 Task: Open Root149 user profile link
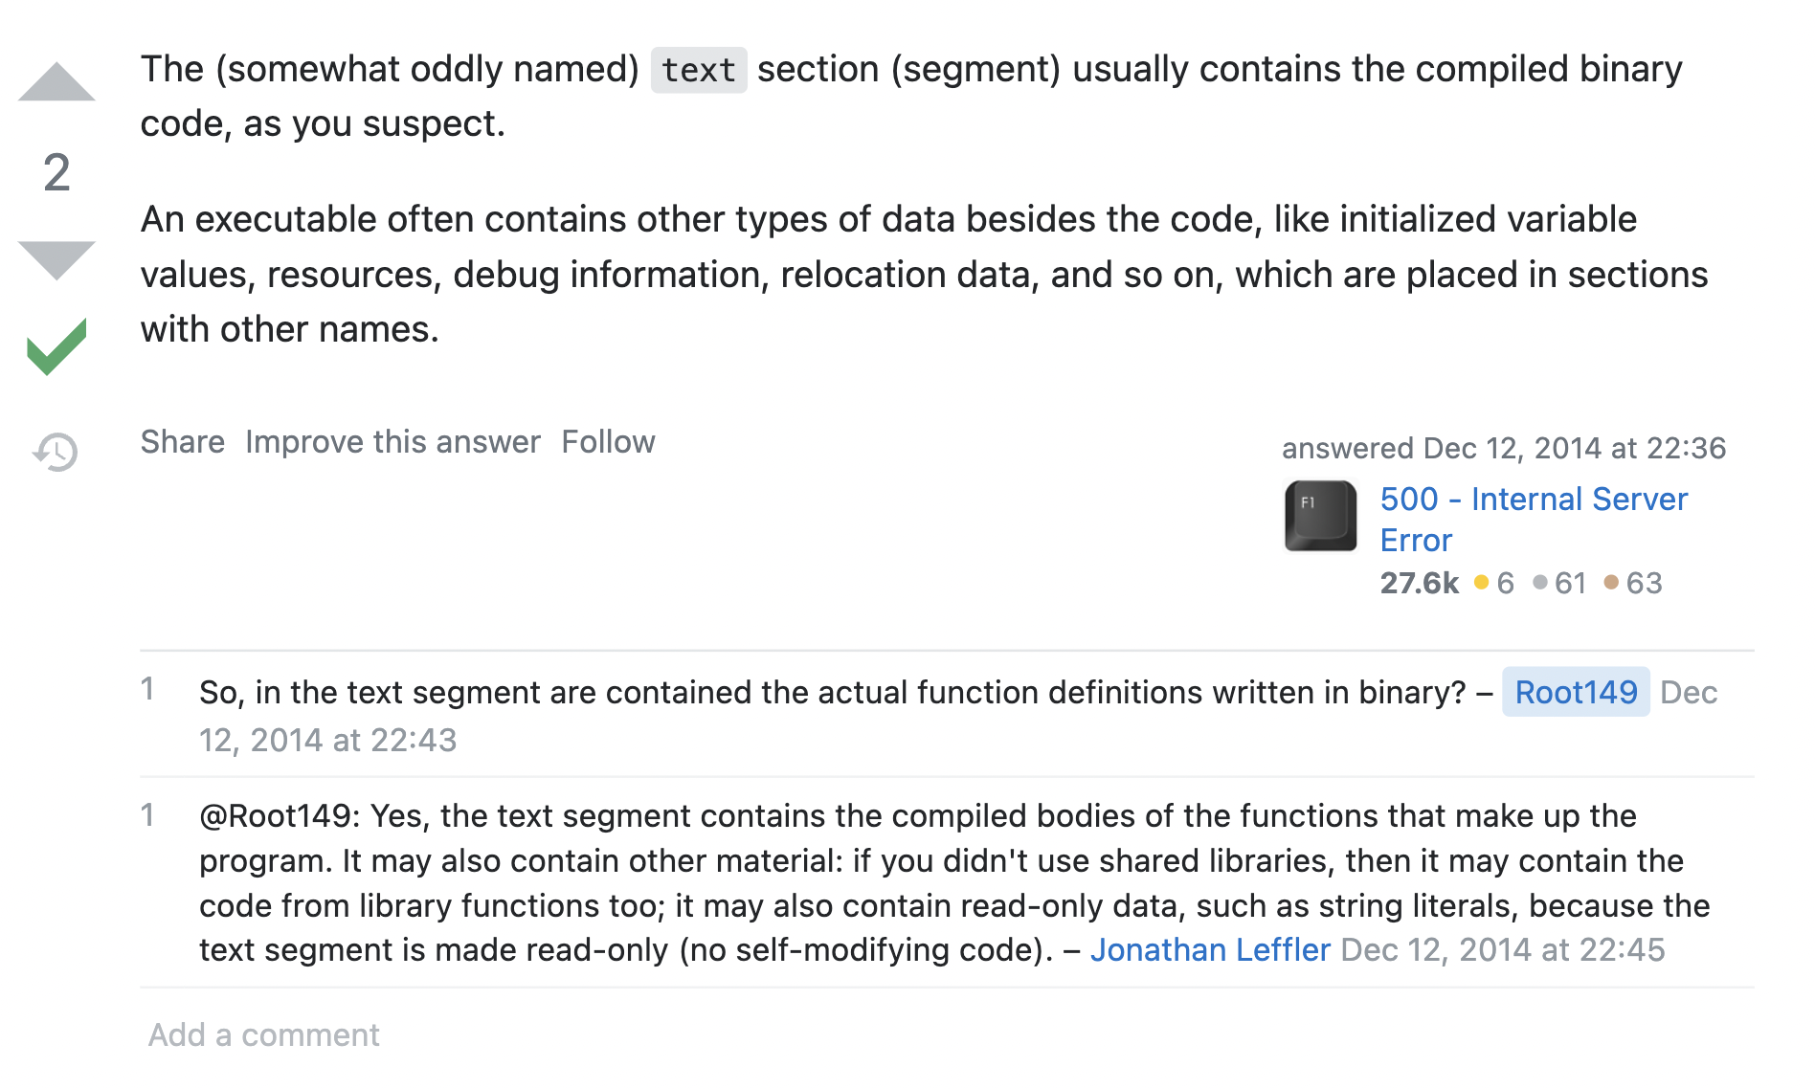1575,692
